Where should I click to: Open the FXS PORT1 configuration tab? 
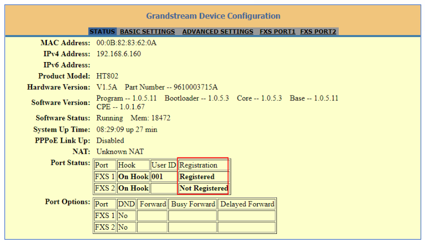pos(277,32)
